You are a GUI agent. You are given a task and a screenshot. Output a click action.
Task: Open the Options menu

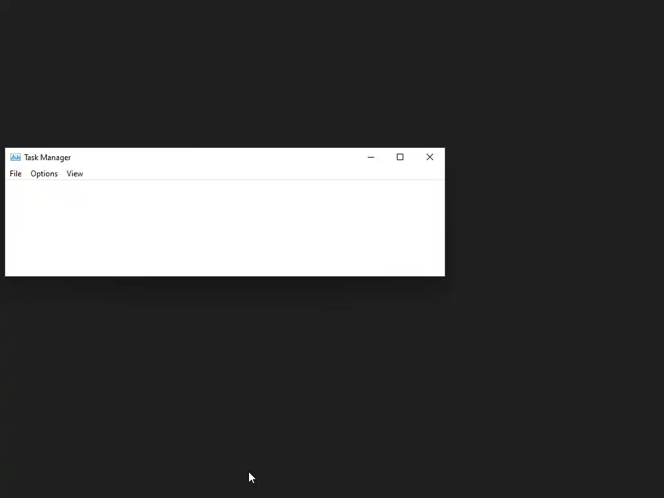tap(44, 174)
